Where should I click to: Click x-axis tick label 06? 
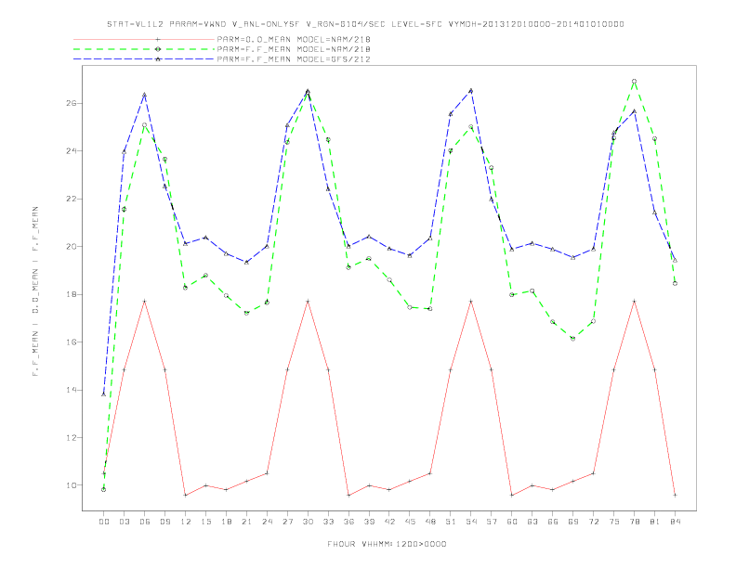(145, 522)
